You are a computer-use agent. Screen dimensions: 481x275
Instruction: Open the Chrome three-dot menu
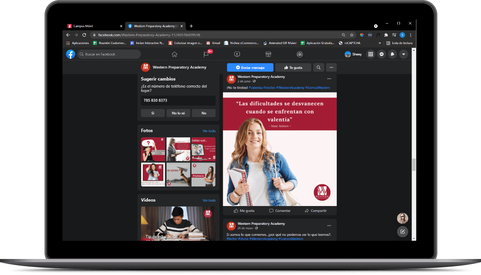411,35
